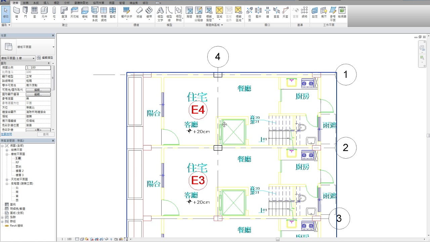The width and height of the screenshot is (430, 242).
Task: Collapse the 圖形 properties group
Action: 49,63
